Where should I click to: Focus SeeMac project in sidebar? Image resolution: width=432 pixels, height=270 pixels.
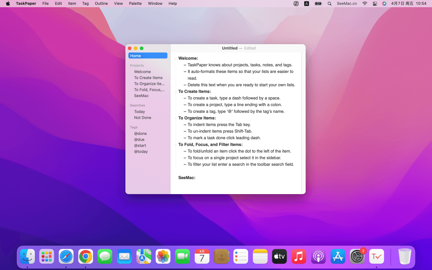pos(141,96)
